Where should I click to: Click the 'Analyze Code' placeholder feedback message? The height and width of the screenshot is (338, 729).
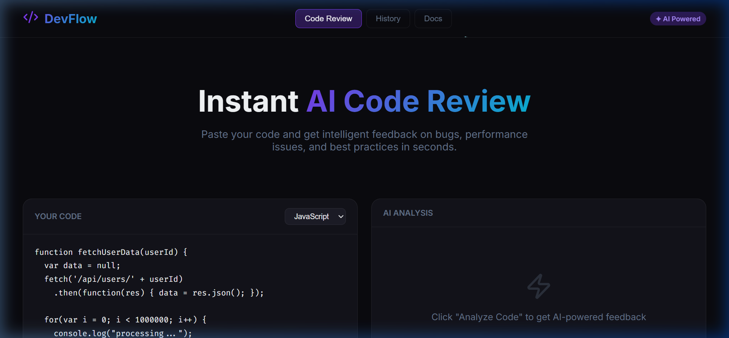(x=538, y=317)
